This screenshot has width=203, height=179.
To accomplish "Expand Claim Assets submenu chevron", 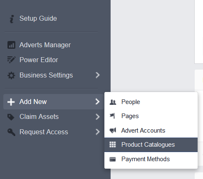I will (x=98, y=117).
